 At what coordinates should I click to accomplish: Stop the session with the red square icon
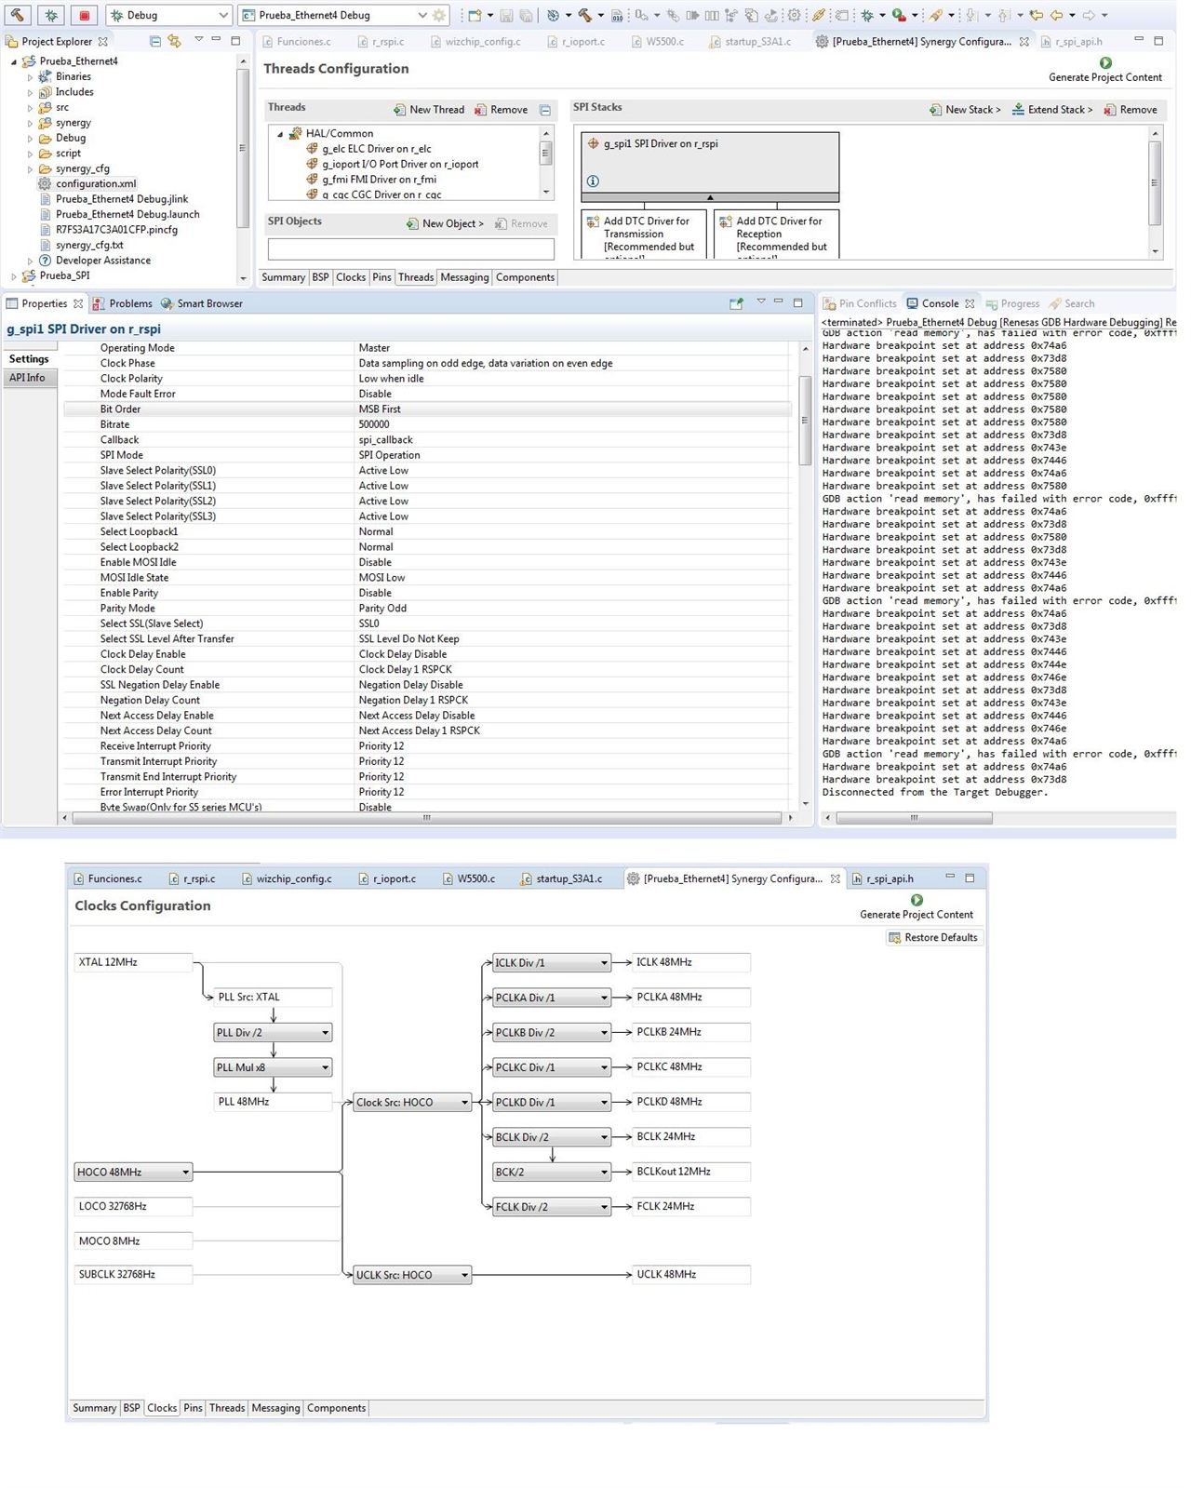pyautogui.click(x=85, y=15)
